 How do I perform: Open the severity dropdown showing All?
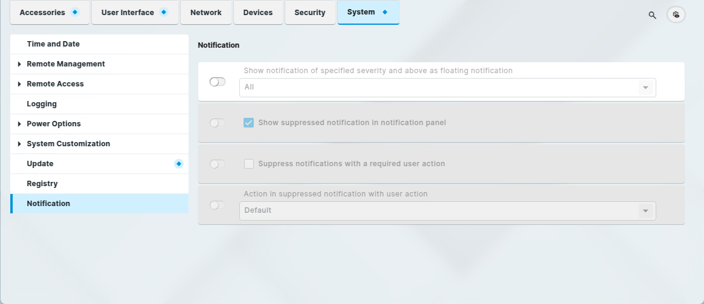point(447,88)
